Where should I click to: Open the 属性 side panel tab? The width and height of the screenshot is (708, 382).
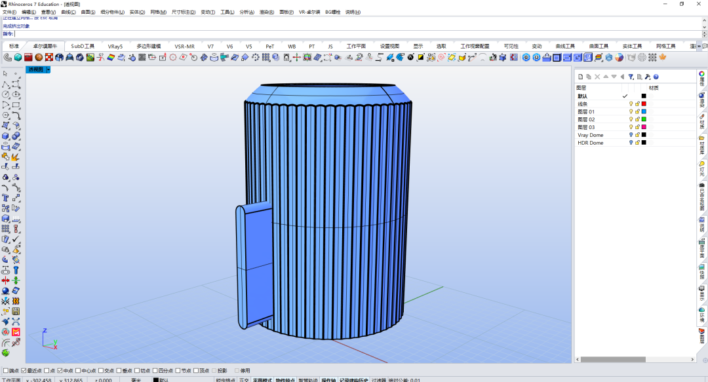pyautogui.click(x=701, y=78)
